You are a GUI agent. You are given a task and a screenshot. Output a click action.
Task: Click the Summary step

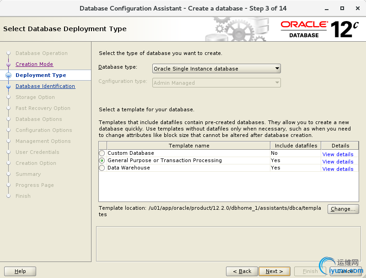click(x=28, y=174)
